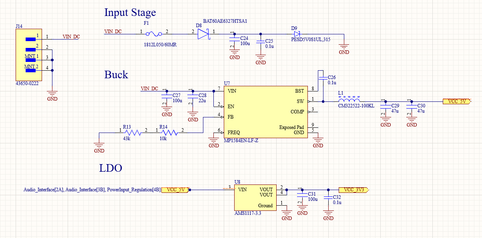Click the EN pin label on U7

[x=231, y=107]
